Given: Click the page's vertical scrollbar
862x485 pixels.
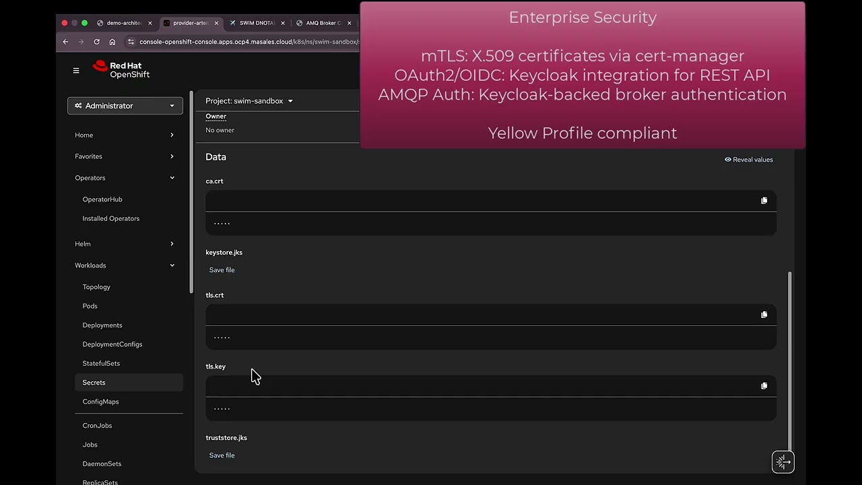Looking at the screenshot, I should [x=789, y=357].
